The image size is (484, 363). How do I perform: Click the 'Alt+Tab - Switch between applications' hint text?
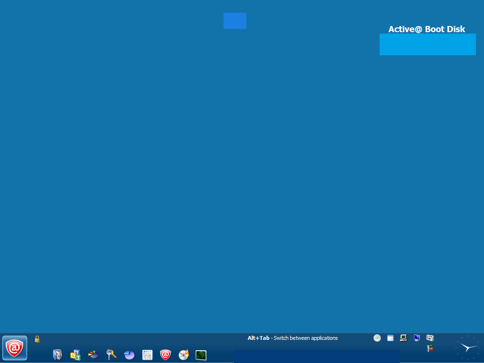[x=293, y=338]
